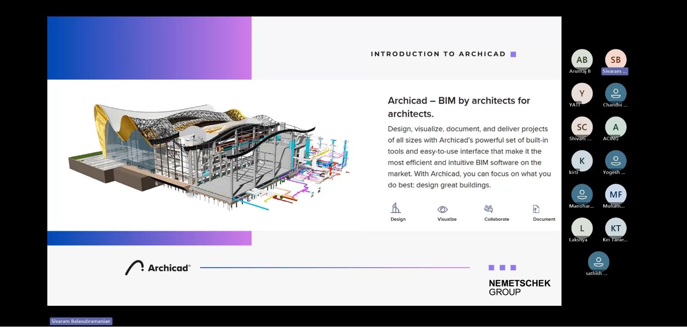Click the Visualize eye icon

pyautogui.click(x=442, y=210)
